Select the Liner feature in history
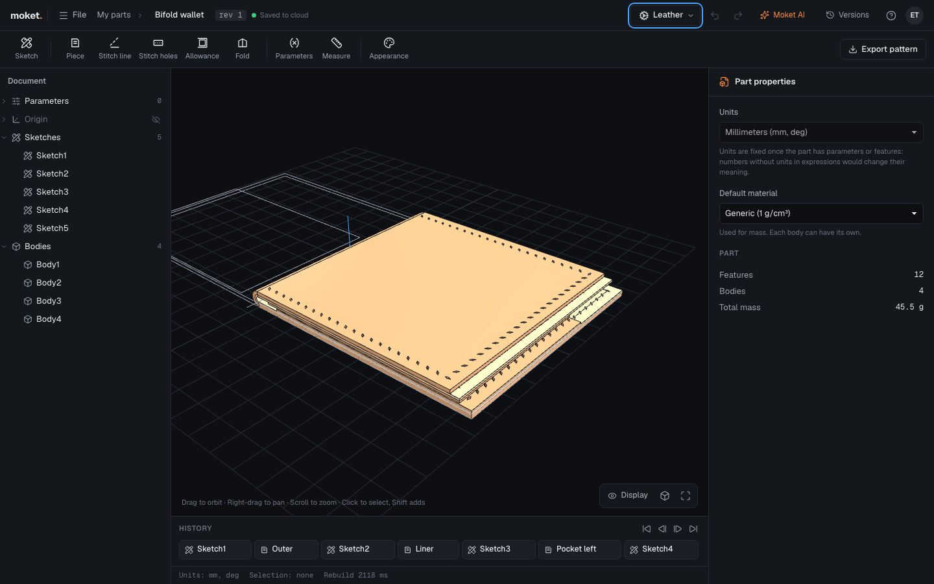934x584 pixels. [x=428, y=550]
